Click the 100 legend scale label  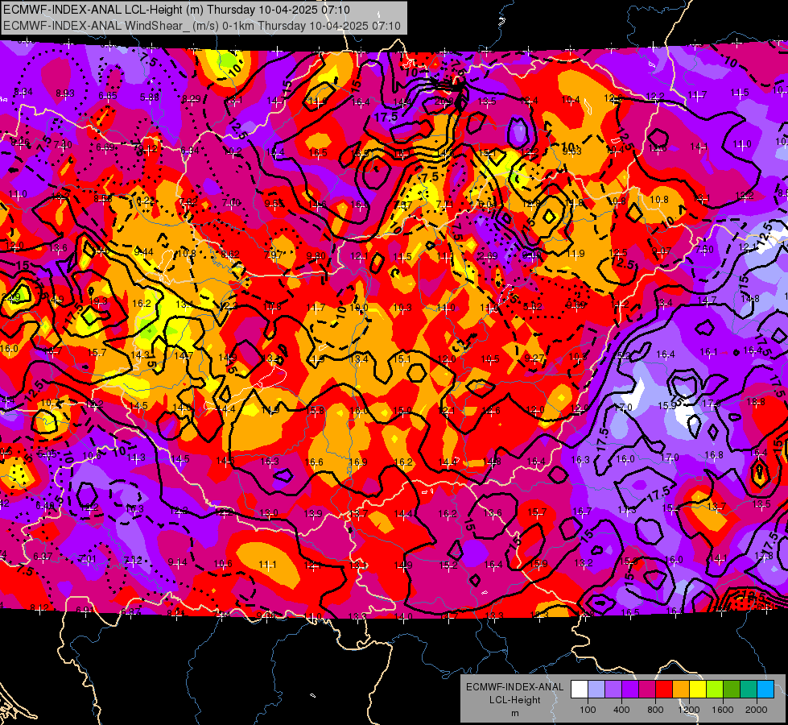click(x=588, y=710)
